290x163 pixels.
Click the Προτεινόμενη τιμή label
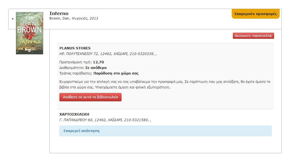pos(75,62)
